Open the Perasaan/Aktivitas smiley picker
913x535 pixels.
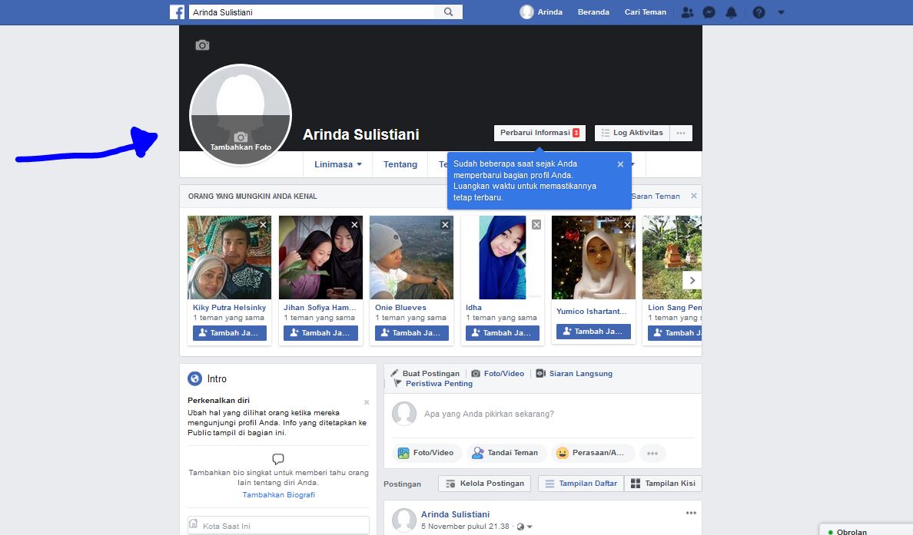[x=593, y=453]
